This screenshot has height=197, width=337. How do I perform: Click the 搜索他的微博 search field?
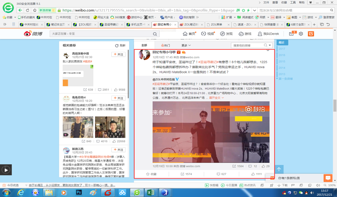tap(247, 45)
